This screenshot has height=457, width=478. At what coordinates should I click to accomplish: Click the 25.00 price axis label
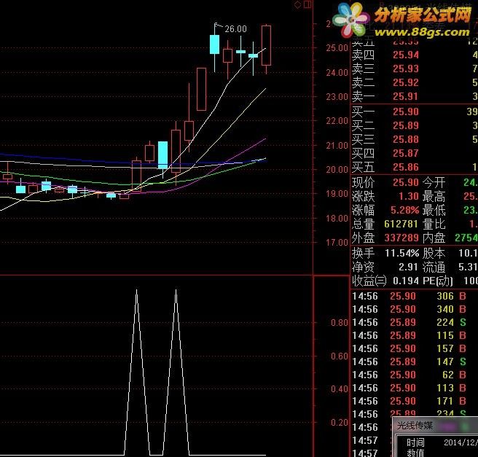click(337, 48)
